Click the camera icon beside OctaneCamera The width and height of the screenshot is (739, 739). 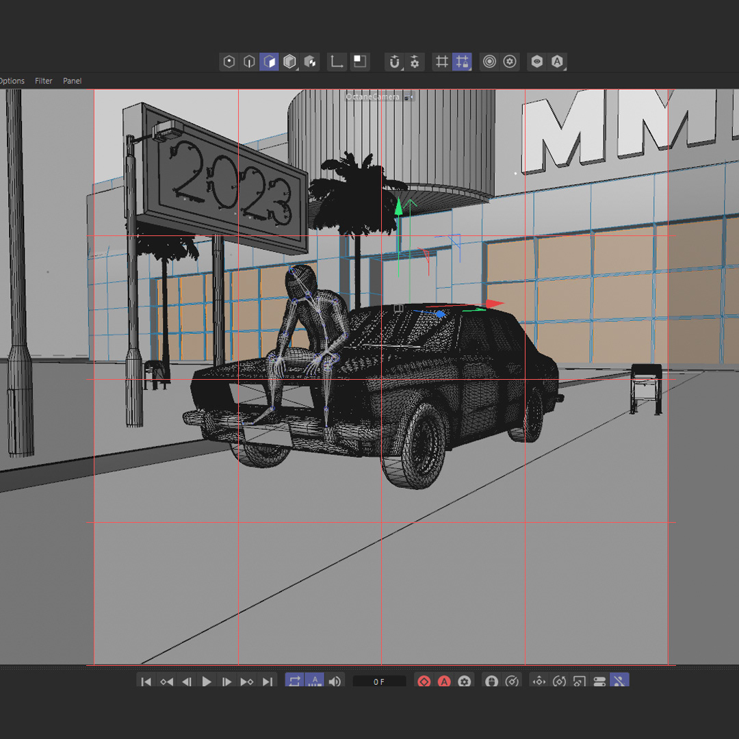coord(409,96)
